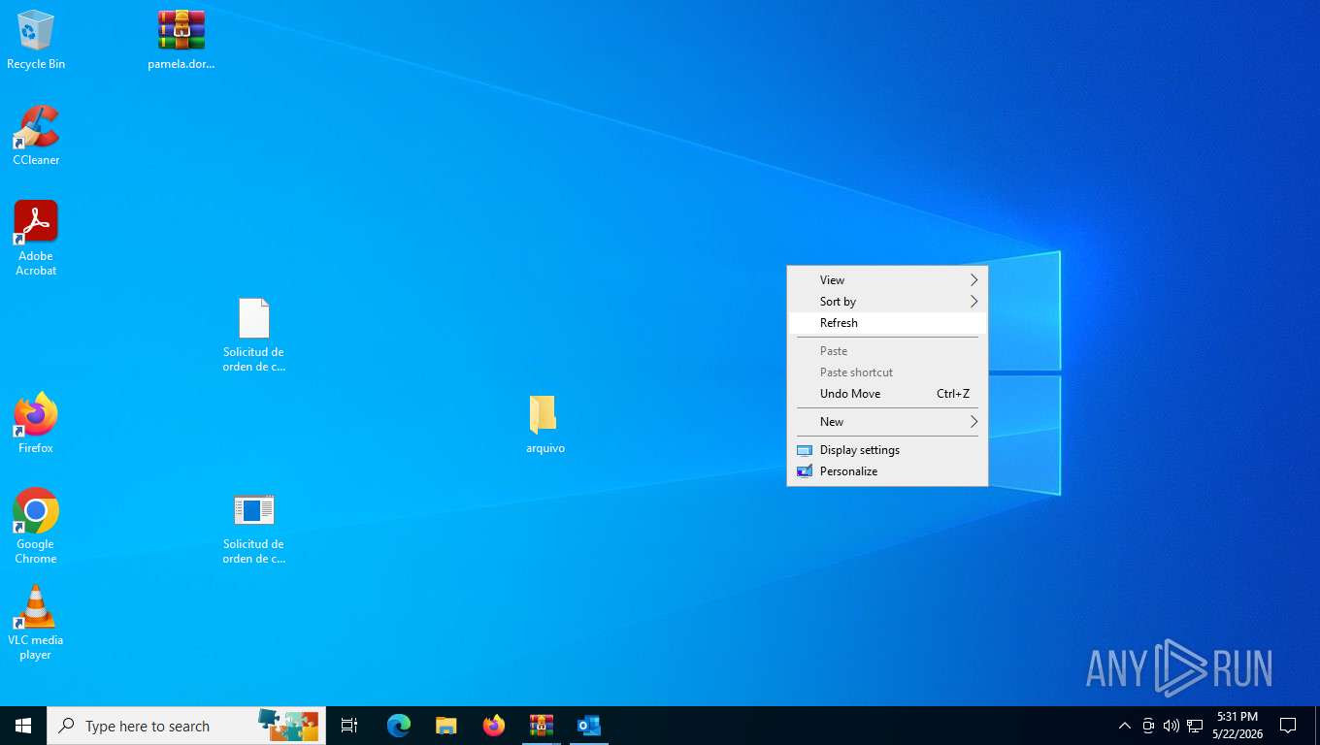Select the Google Chrome desktop shortcut
The image size is (1320, 745).
coord(36,526)
